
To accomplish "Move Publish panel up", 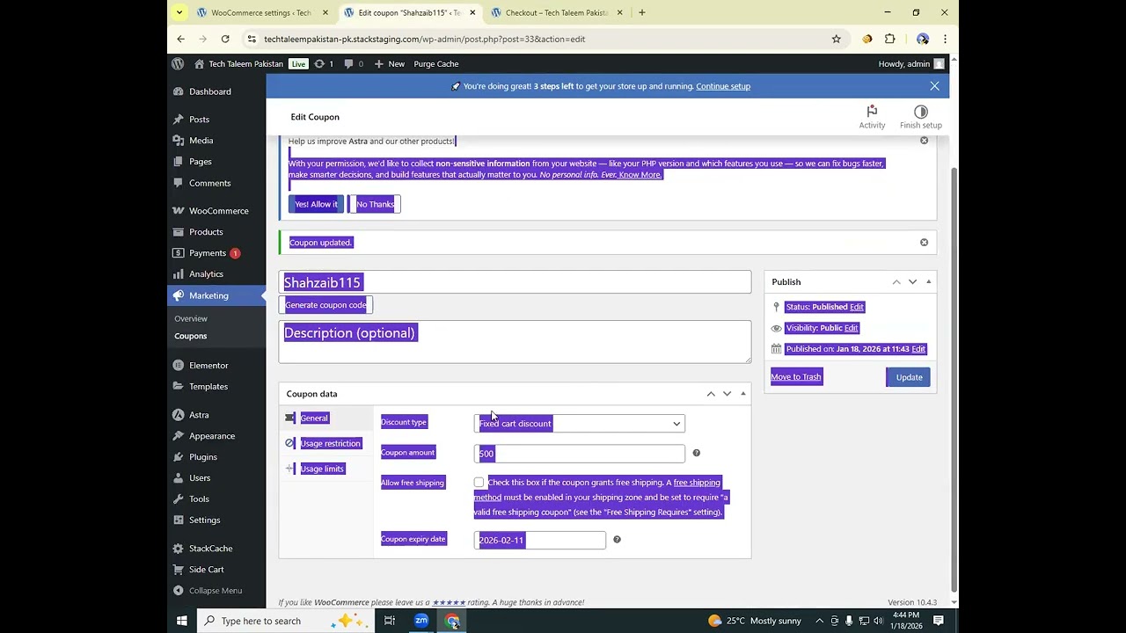I will point(896,282).
